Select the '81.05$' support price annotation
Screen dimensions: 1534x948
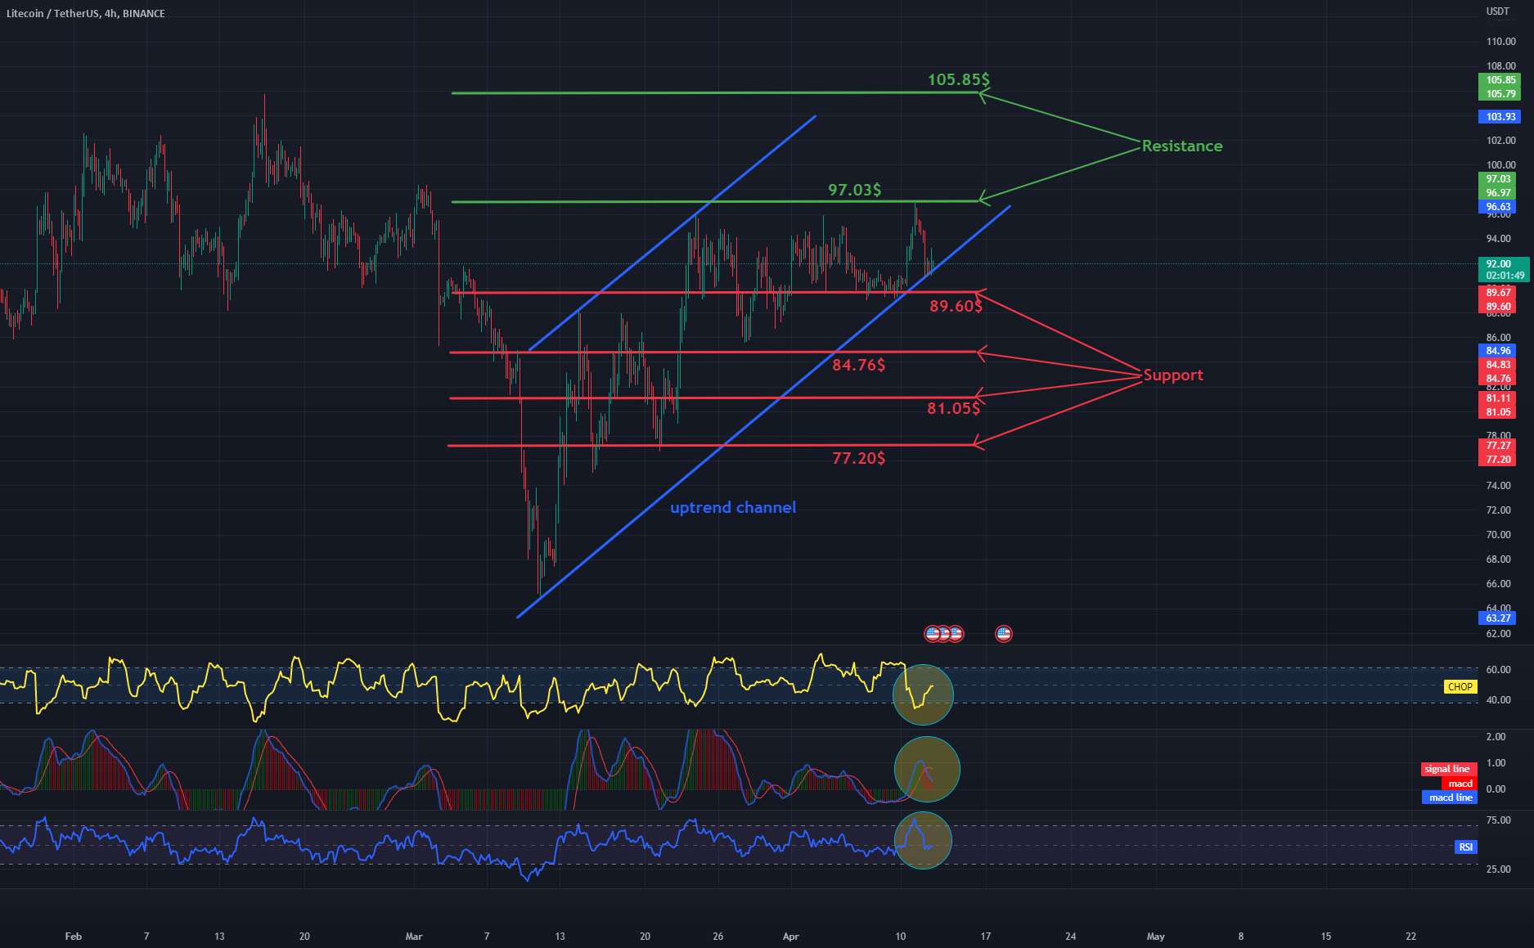954,408
